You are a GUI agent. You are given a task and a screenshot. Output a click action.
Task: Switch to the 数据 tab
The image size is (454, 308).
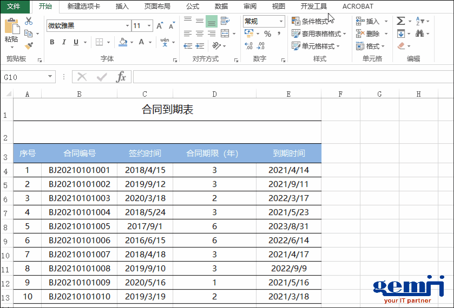click(x=221, y=6)
